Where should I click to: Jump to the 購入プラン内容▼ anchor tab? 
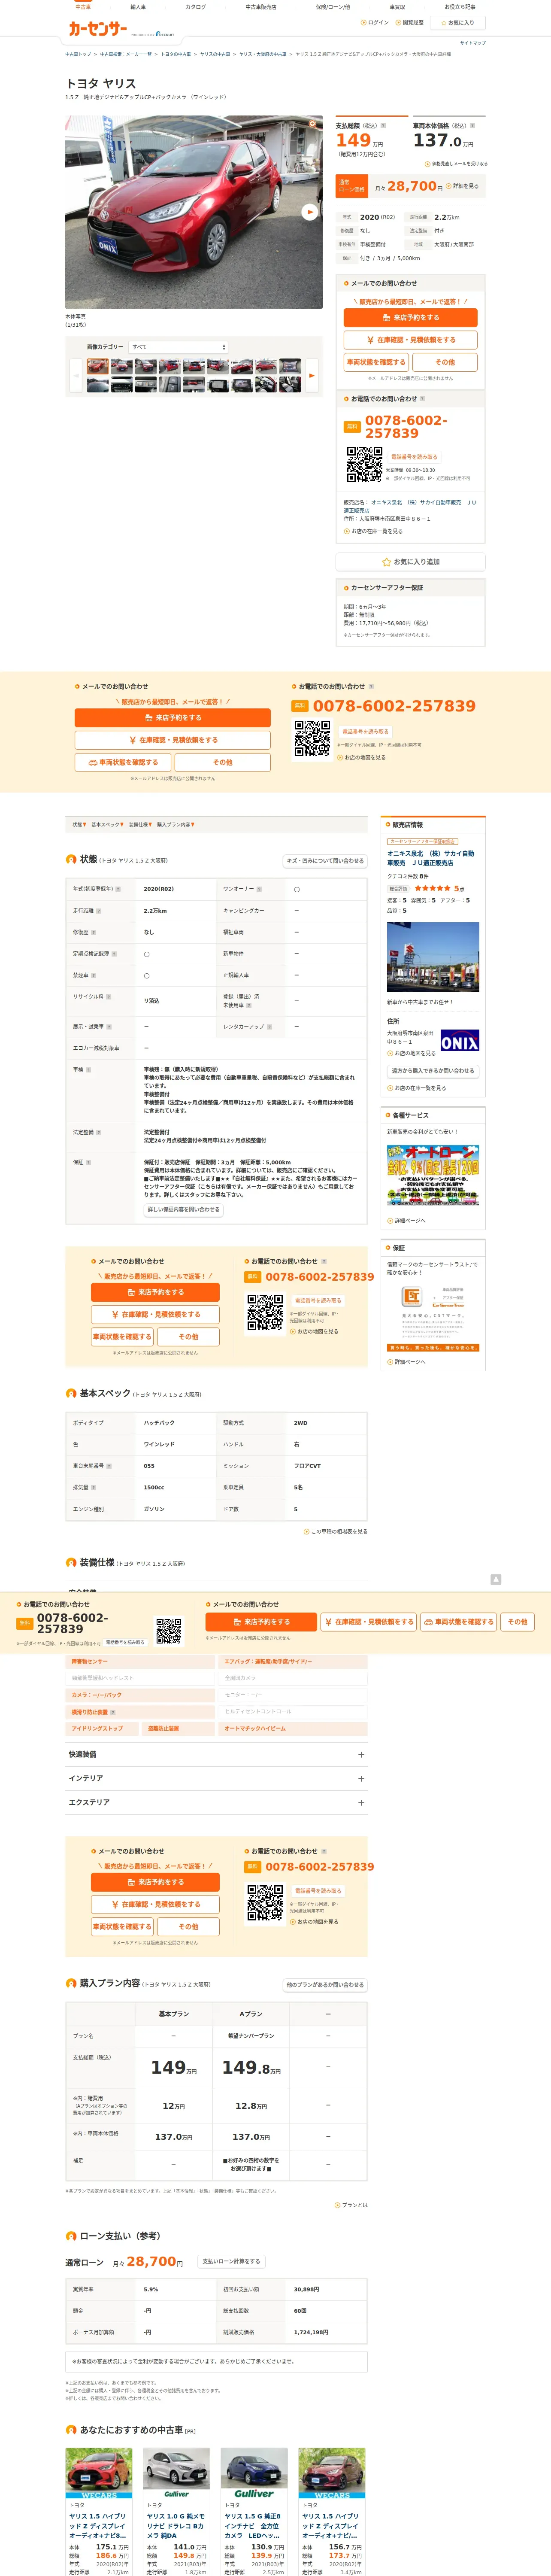[176, 825]
